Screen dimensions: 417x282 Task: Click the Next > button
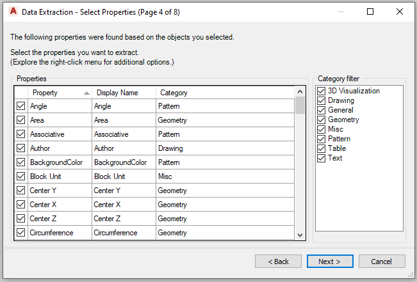pyautogui.click(x=330, y=262)
